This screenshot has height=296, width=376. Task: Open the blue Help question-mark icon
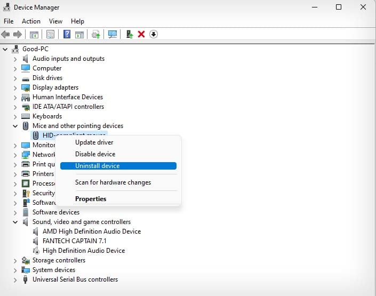click(x=67, y=34)
